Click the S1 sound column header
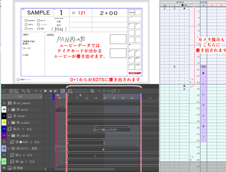This screenshot has height=172, width=226. pos(203,5)
